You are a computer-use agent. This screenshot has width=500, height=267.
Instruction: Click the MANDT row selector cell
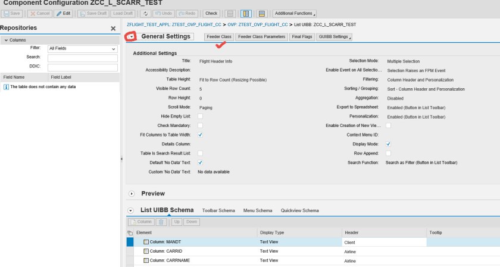(x=130, y=242)
